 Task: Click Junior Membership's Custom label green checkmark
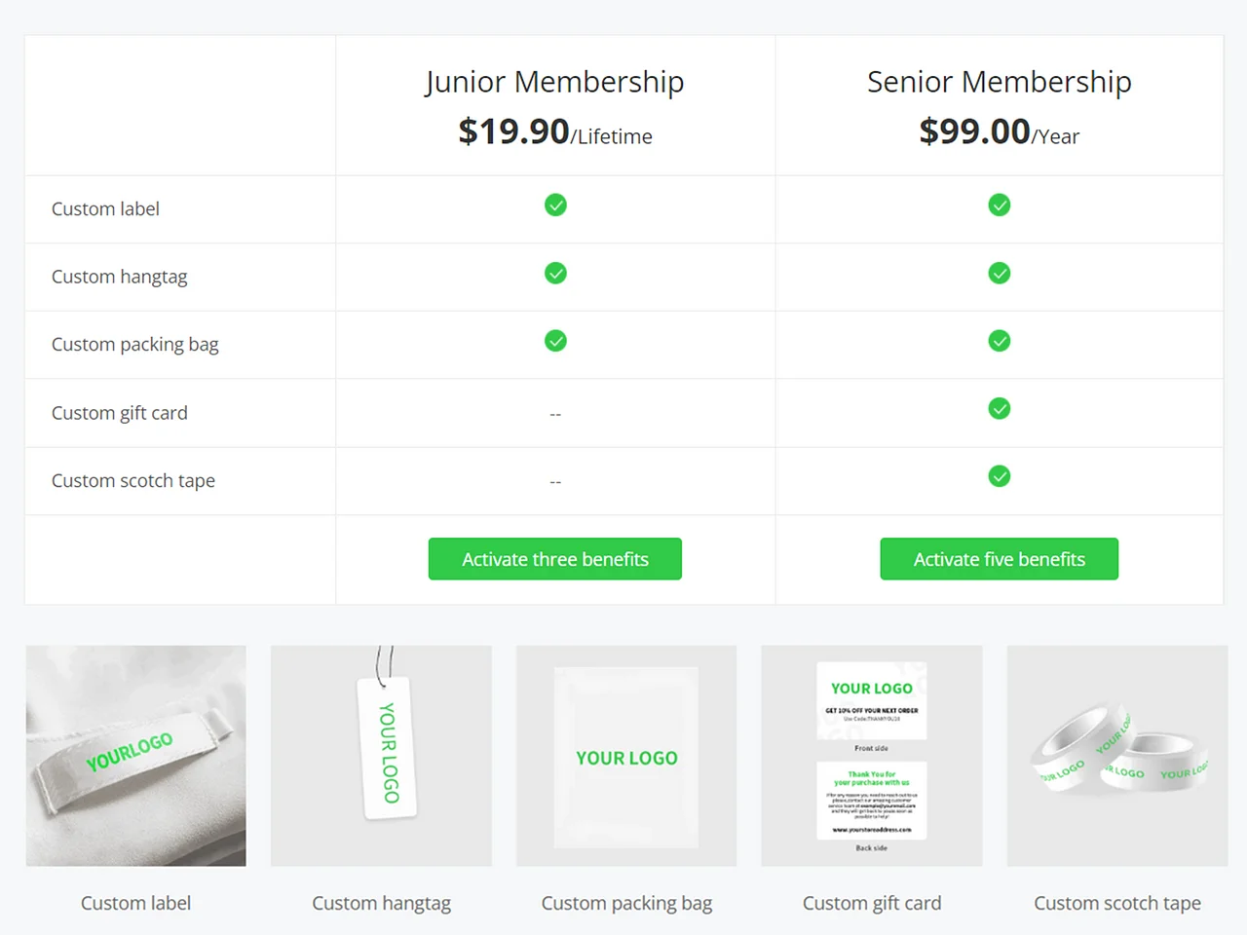pyautogui.click(x=555, y=205)
